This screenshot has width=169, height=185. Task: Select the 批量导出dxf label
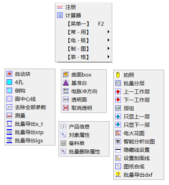tap(138, 175)
